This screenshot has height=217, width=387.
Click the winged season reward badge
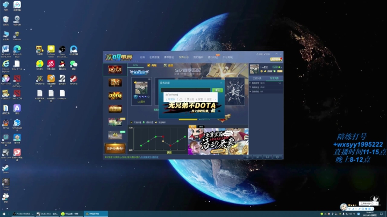(139, 73)
